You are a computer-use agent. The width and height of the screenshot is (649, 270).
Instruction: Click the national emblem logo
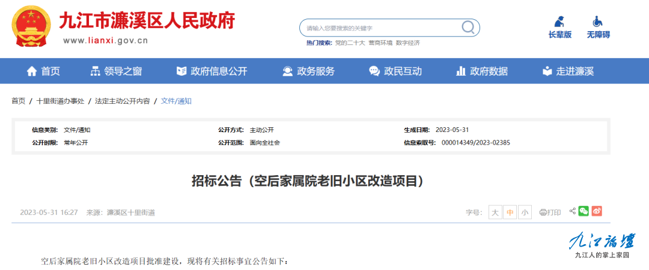click(32, 28)
